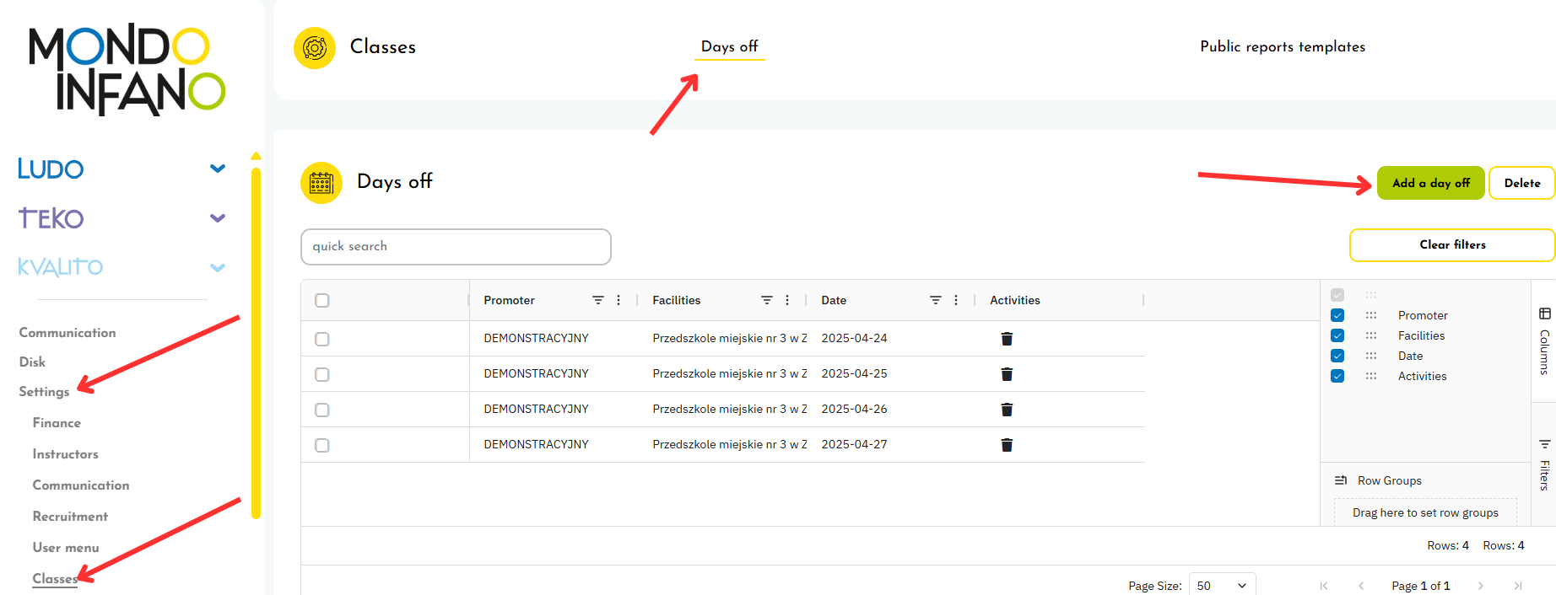Image resolution: width=1556 pixels, height=595 pixels.
Task: Tick the select-all rows header checkbox
Action: 322,301
